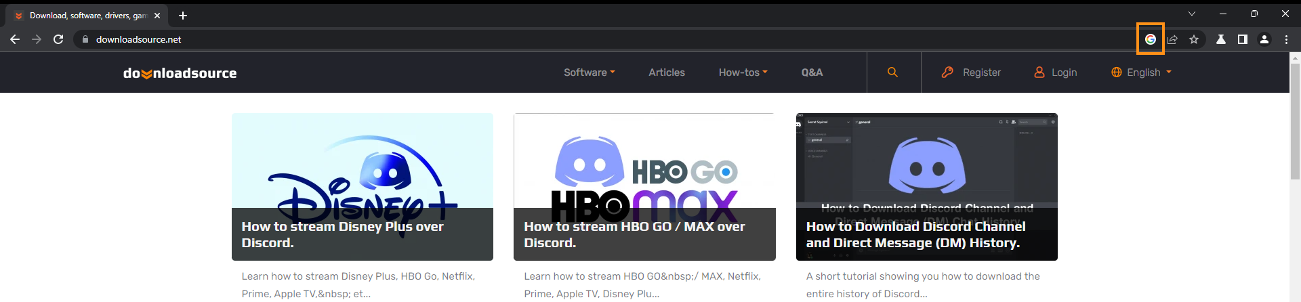Click 'How to Download Discord Channel and Direct Message' title
Image resolution: width=1301 pixels, height=302 pixels.
pyautogui.click(x=916, y=234)
